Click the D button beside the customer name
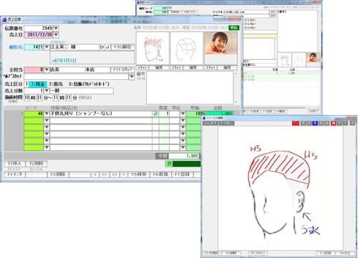Image resolution: width=358 pixels, height=258 pixels. point(102,47)
